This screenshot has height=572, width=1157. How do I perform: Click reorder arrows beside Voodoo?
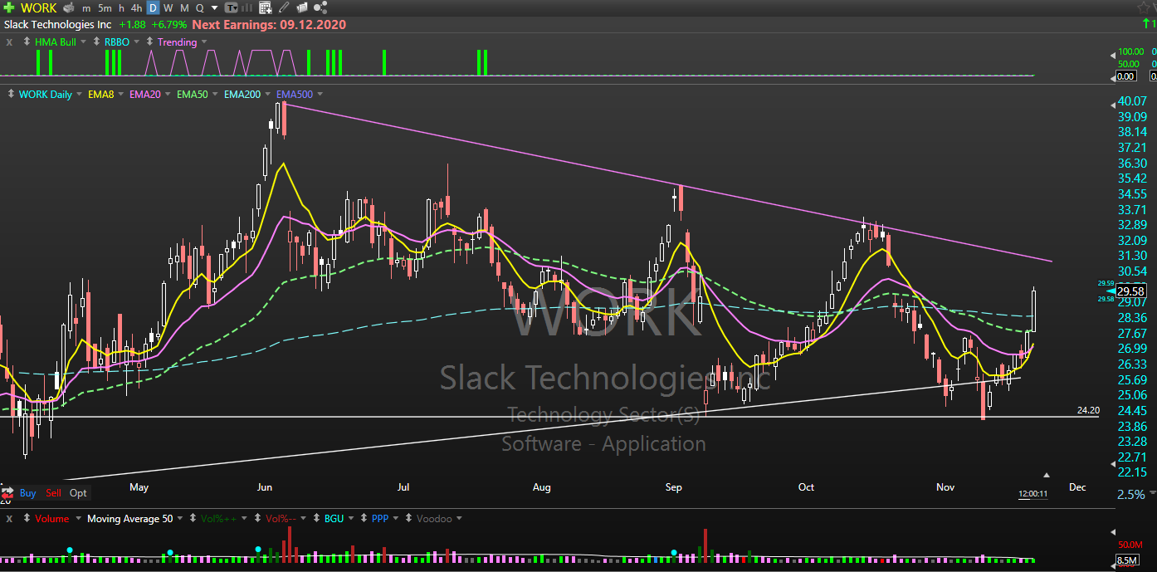(x=409, y=519)
